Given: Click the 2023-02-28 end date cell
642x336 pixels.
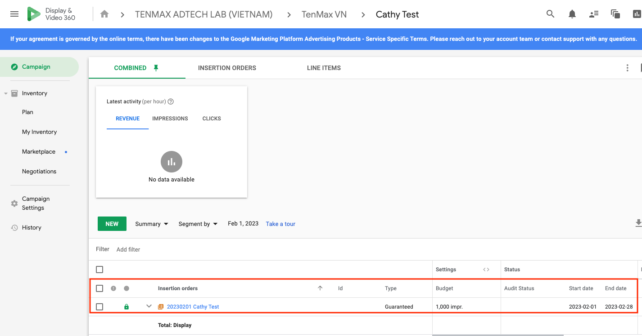Looking at the screenshot, I should tap(619, 307).
